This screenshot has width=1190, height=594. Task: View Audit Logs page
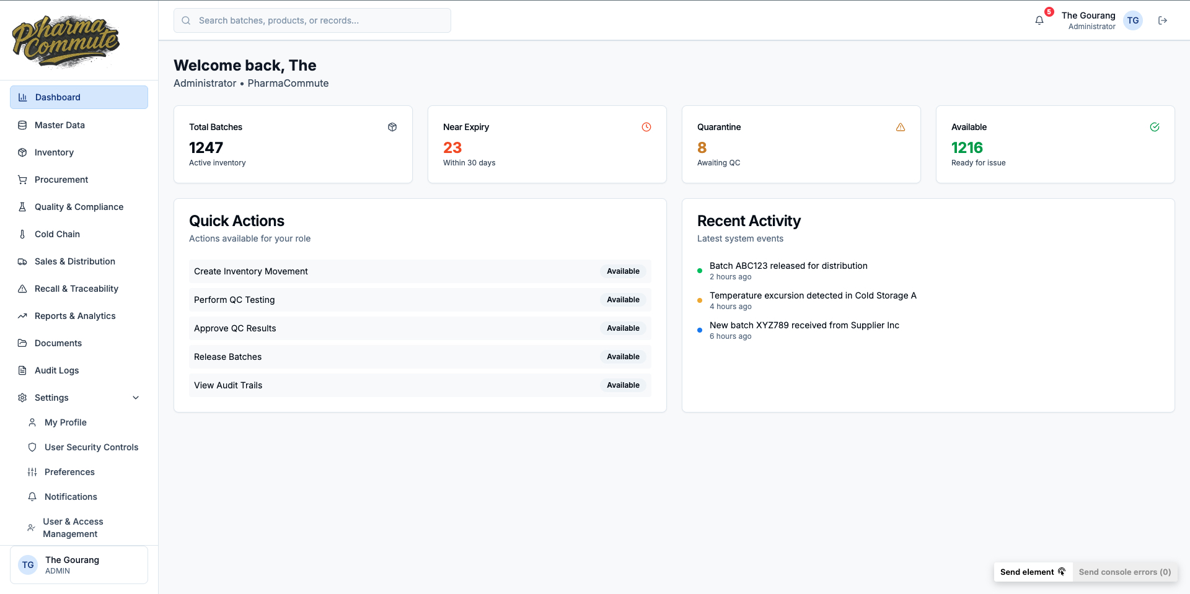[x=79, y=370]
